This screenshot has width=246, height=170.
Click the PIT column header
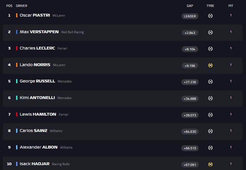click(x=231, y=6)
